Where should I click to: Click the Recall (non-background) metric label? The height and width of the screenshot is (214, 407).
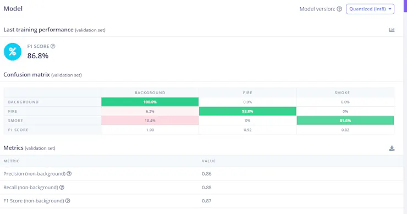coord(31,187)
